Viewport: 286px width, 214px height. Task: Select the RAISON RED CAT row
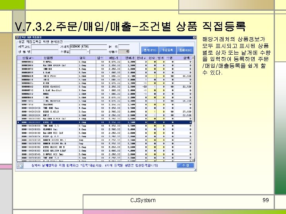tap(104, 133)
